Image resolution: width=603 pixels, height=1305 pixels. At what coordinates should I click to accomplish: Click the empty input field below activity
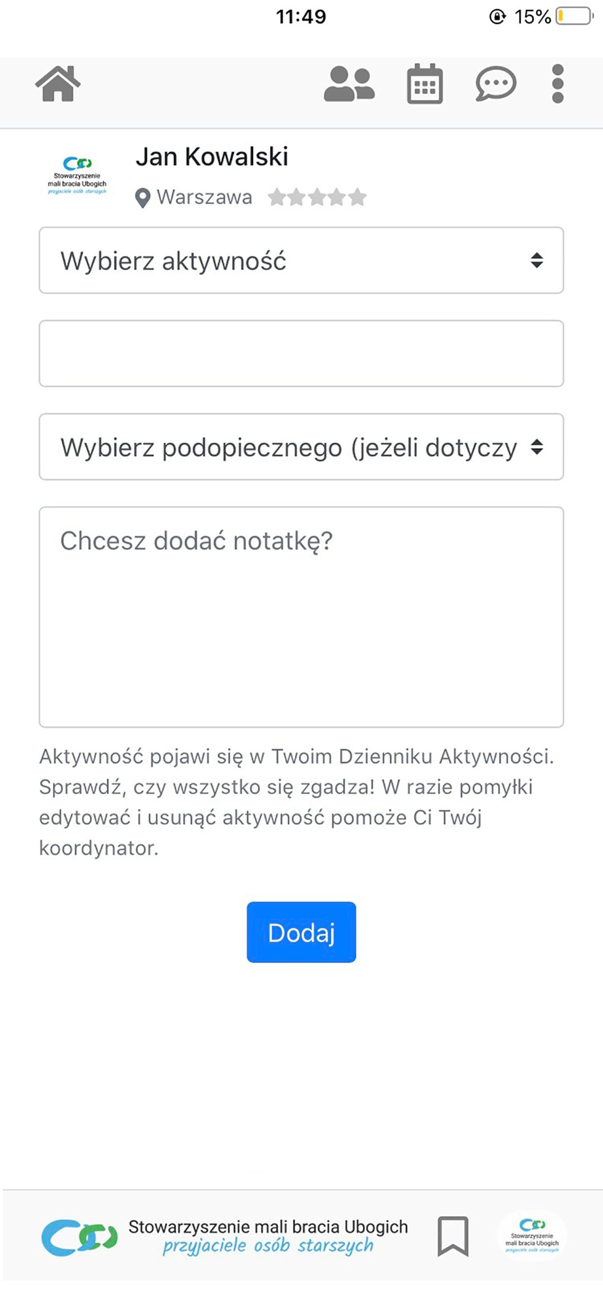301,354
